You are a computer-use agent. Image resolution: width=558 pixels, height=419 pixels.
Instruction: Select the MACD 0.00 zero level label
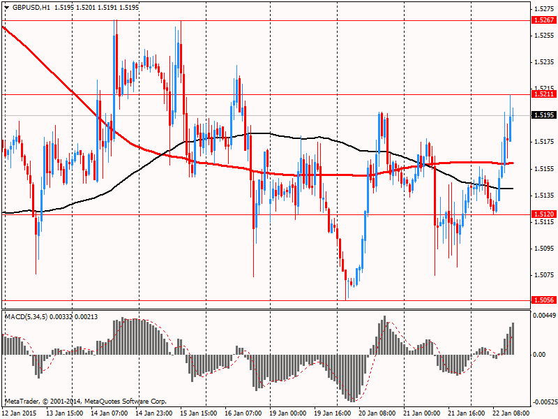(x=539, y=355)
